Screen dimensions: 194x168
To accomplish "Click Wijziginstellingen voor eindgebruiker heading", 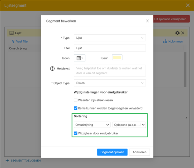I will coord(101,92).
